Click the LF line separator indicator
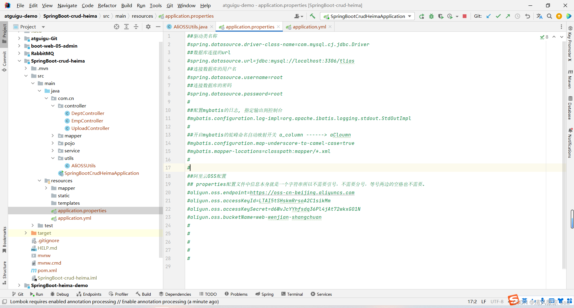 (483, 301)
